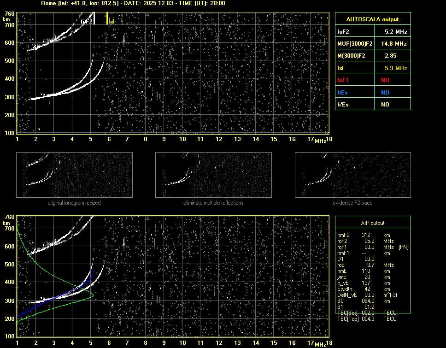Select the MUF(3000)F2 14.8 MHz row
This screenshot has width=446, height=348.
pos(372,44)
